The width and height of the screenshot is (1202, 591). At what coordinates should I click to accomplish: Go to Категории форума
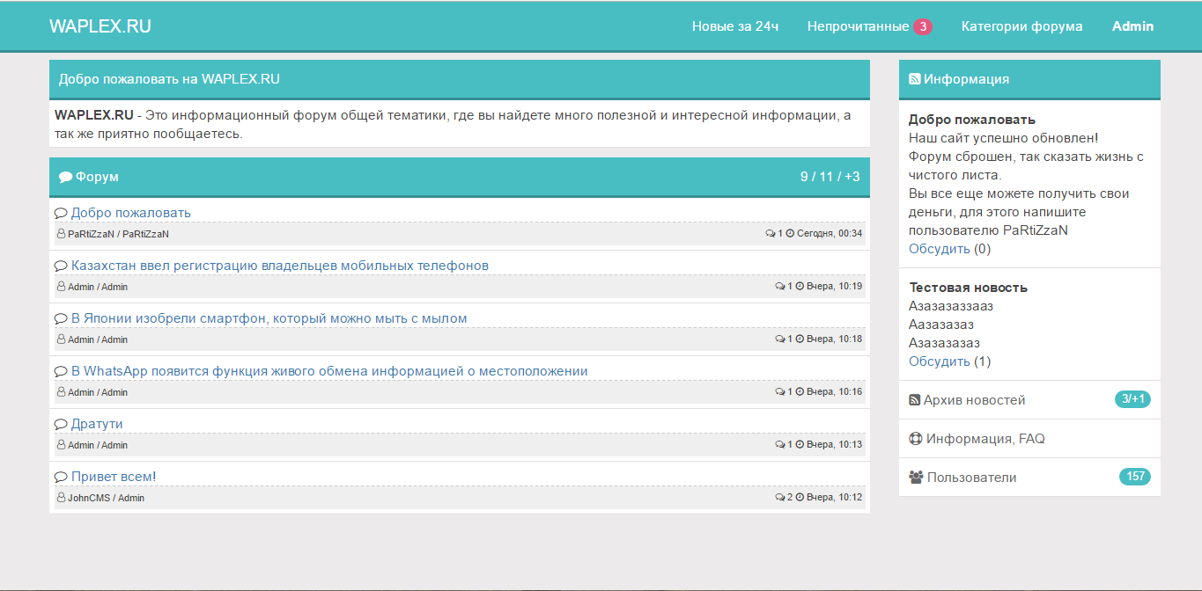(1021, 26)
